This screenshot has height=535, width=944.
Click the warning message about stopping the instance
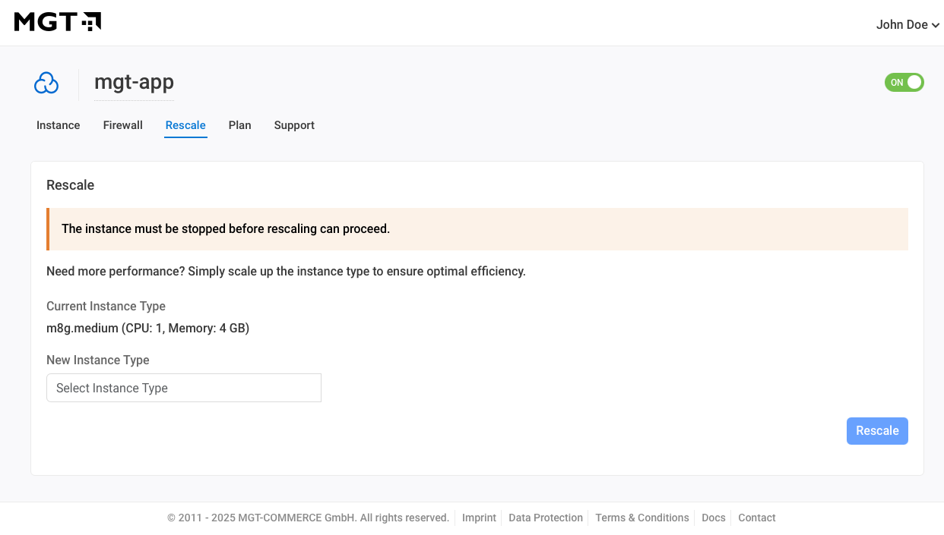pyautogui.click(x=226, y=228)
